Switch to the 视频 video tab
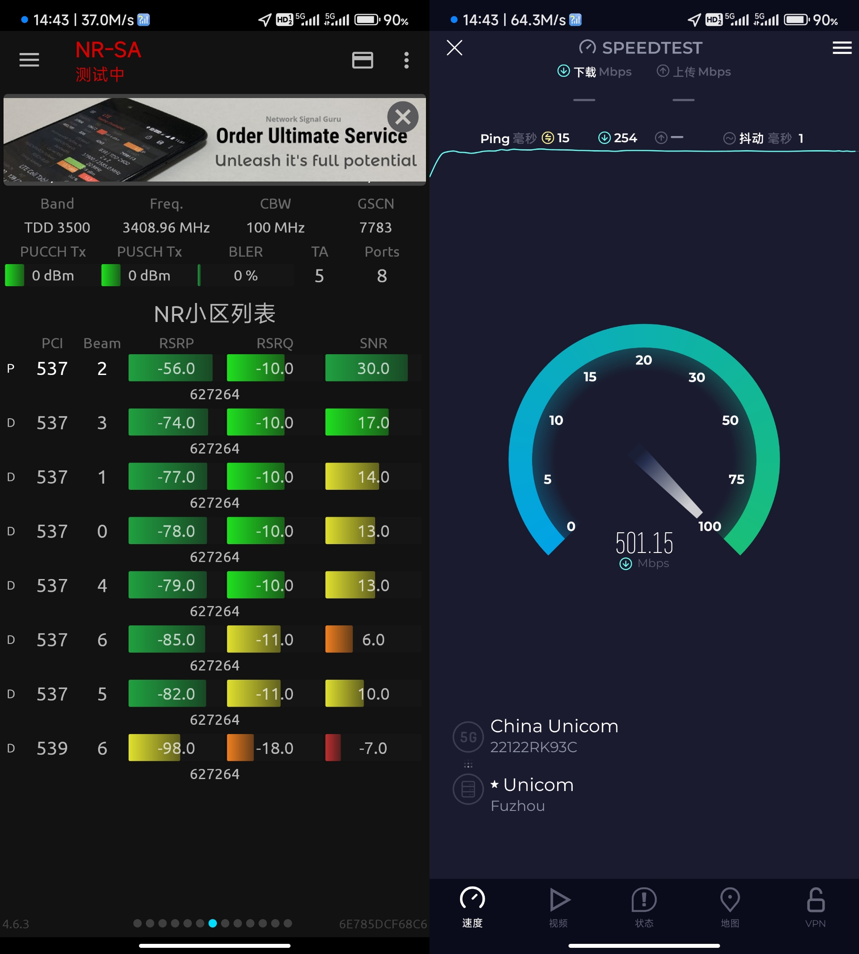Screen dimensions: 859x954 pos(559,908)
